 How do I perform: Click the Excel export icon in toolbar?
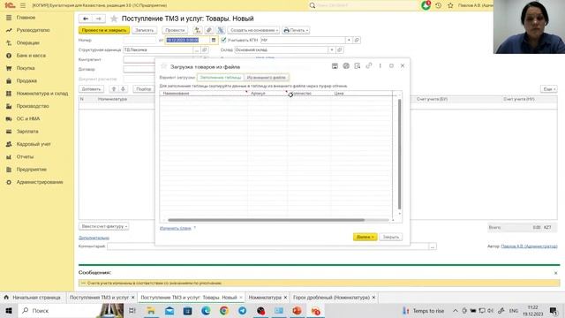pyautogui.click(x=221, y=30)
